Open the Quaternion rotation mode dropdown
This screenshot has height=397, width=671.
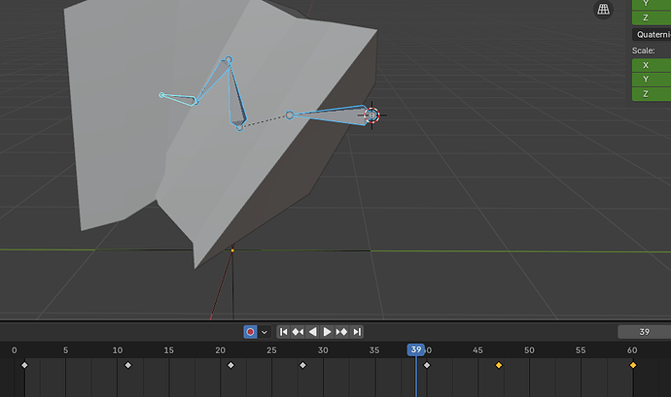652,35
